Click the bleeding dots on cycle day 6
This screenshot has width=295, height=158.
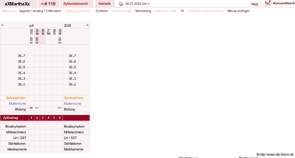pyautogui.click(x=60, y=108)
